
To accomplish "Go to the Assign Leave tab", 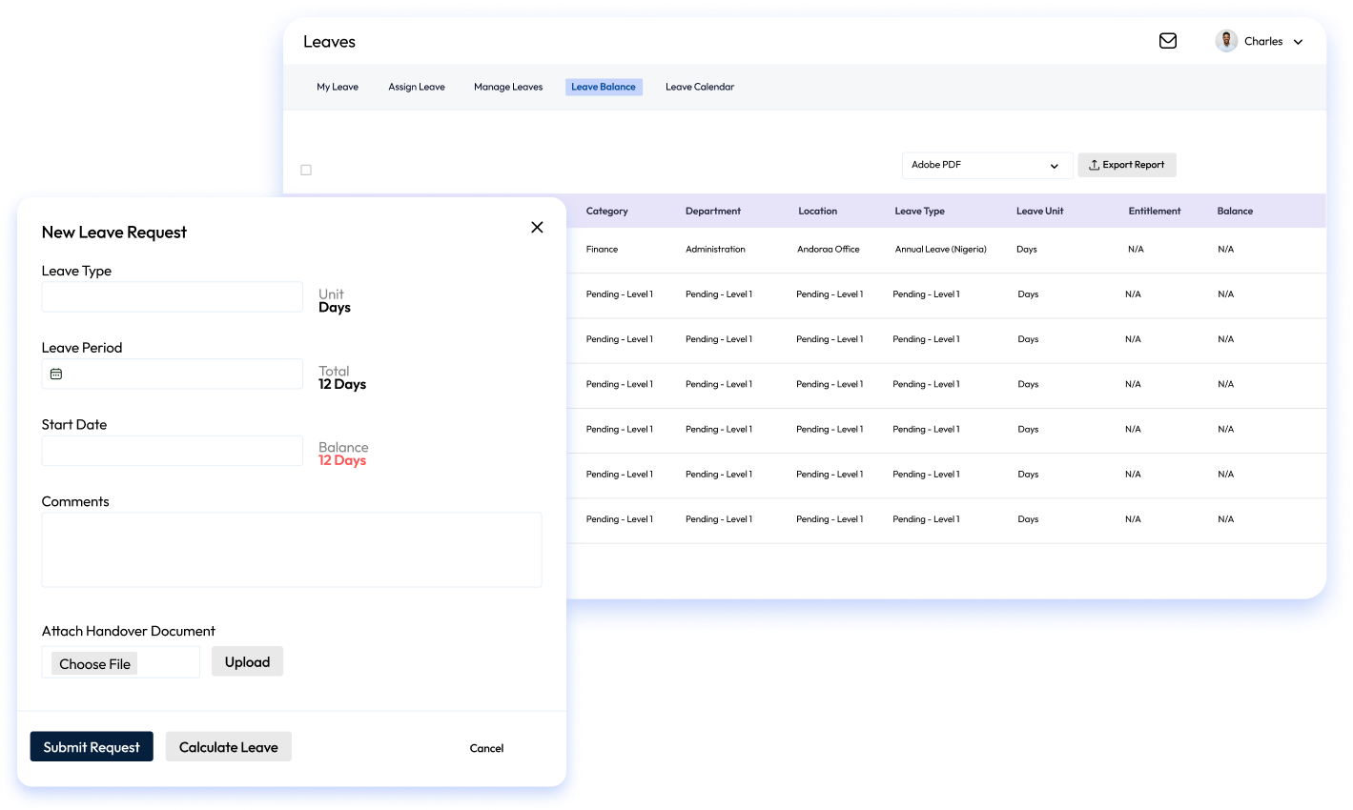I will tap(416, 87).
